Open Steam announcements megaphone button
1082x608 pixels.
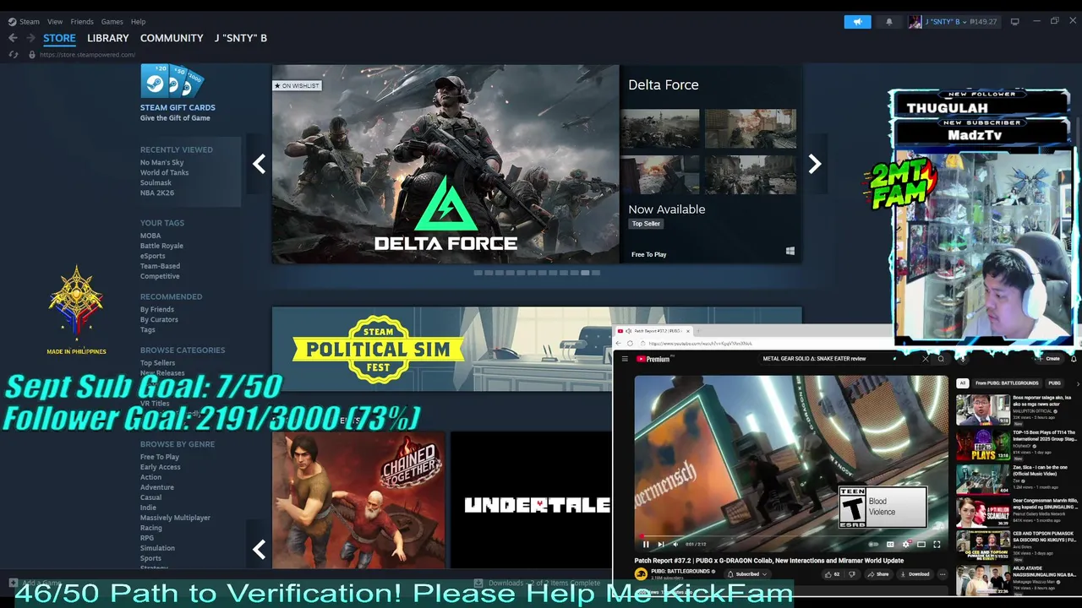[x=857, y=22]
